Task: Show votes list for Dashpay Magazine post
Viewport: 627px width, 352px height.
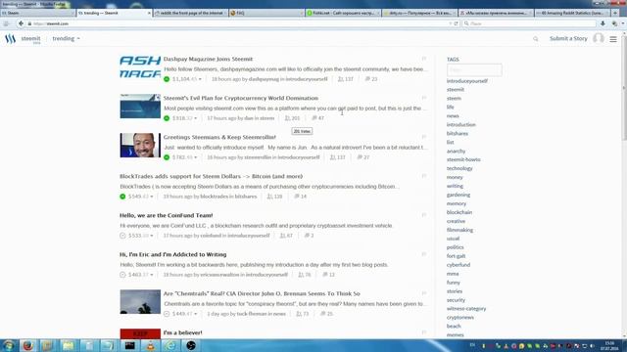Action: pyautogui.click(x=346, y=79)
